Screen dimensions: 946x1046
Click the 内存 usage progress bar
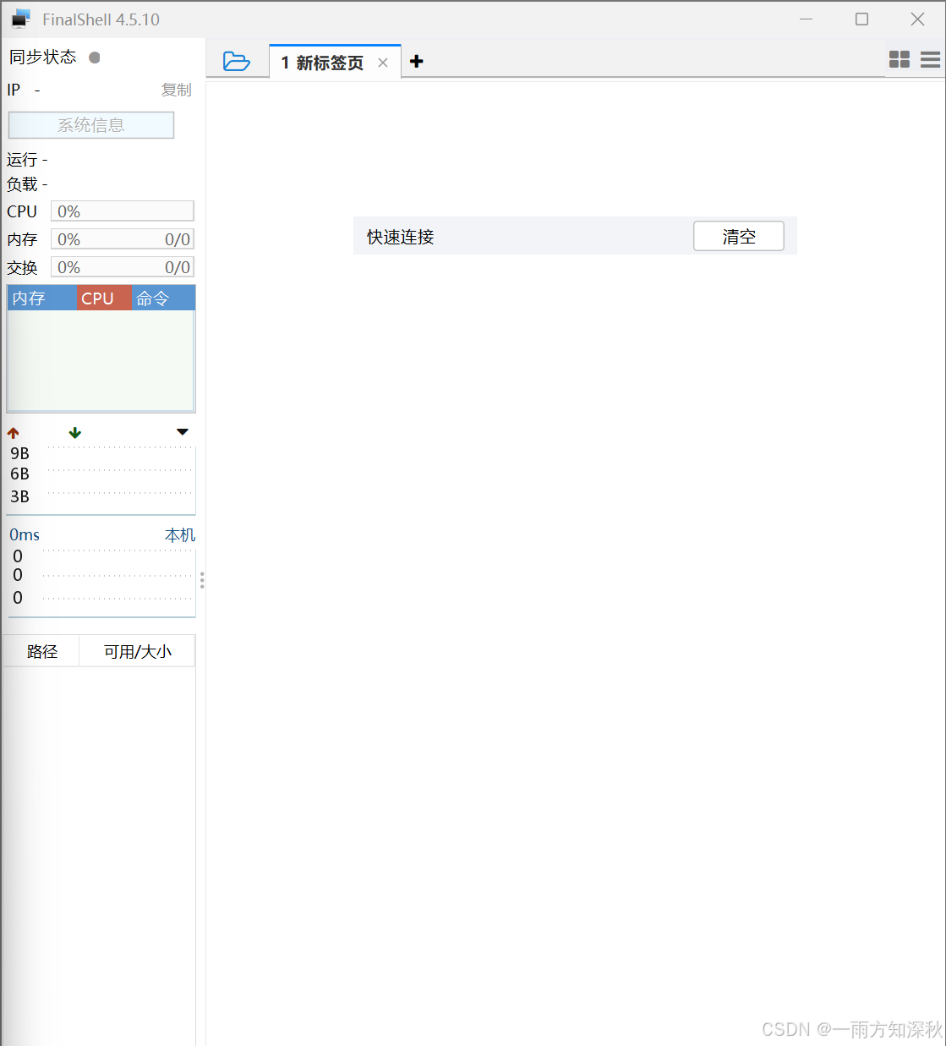click(123, 239)
